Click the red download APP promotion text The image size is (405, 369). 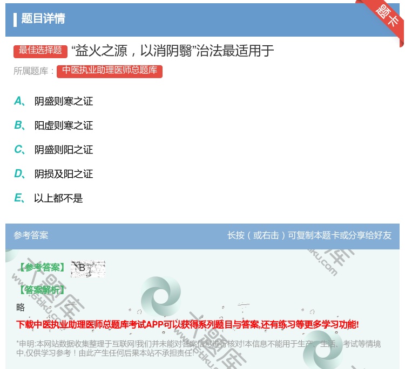pos(187,325)
